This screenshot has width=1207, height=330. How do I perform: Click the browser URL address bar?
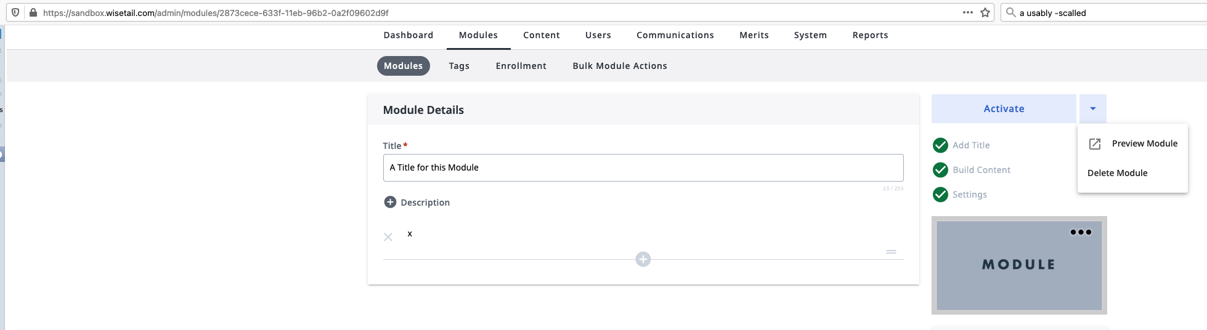499,12
